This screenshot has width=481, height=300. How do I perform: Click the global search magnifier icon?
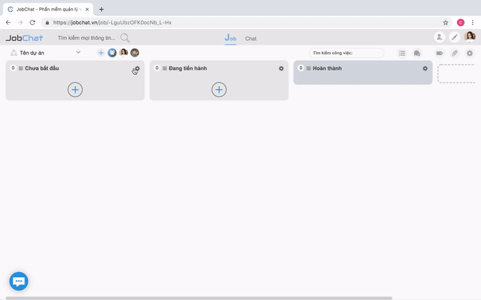pos(125,38)
